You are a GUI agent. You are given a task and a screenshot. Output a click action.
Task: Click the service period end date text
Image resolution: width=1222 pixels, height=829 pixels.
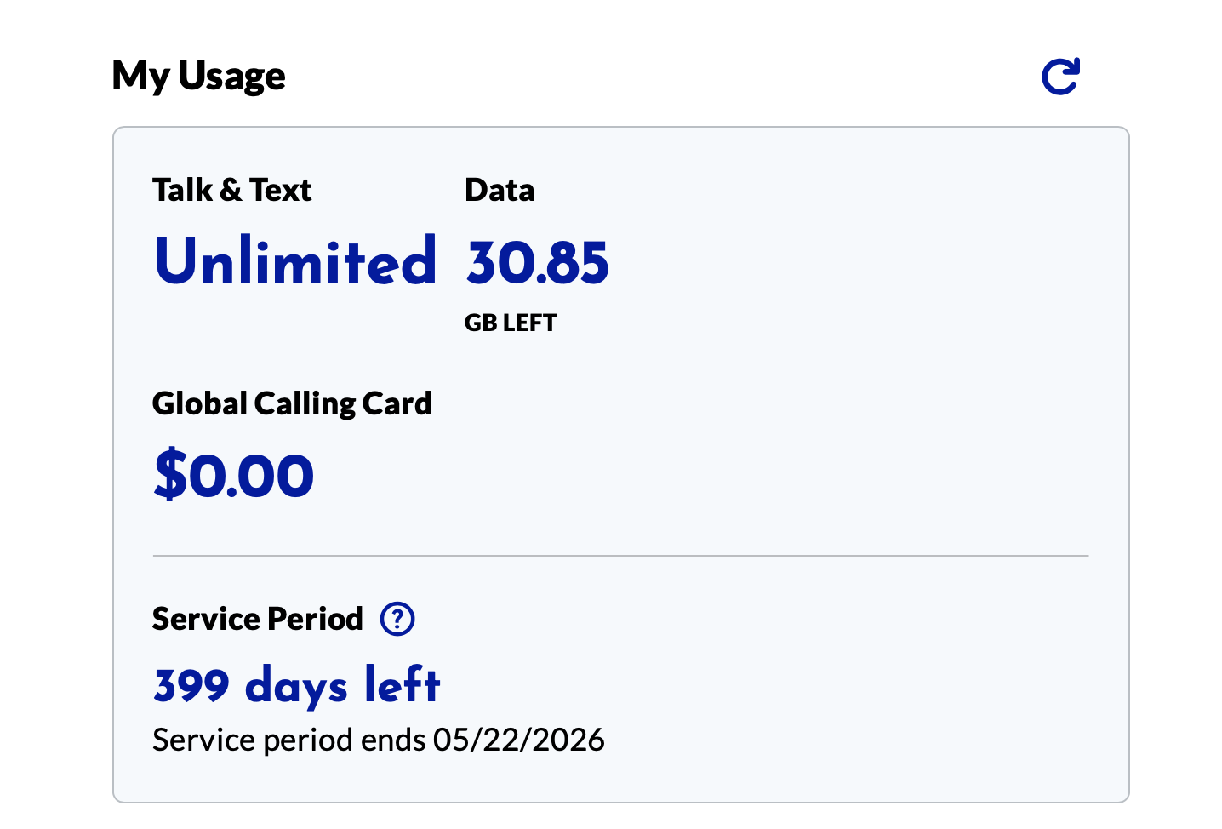[x=378, y=740]
